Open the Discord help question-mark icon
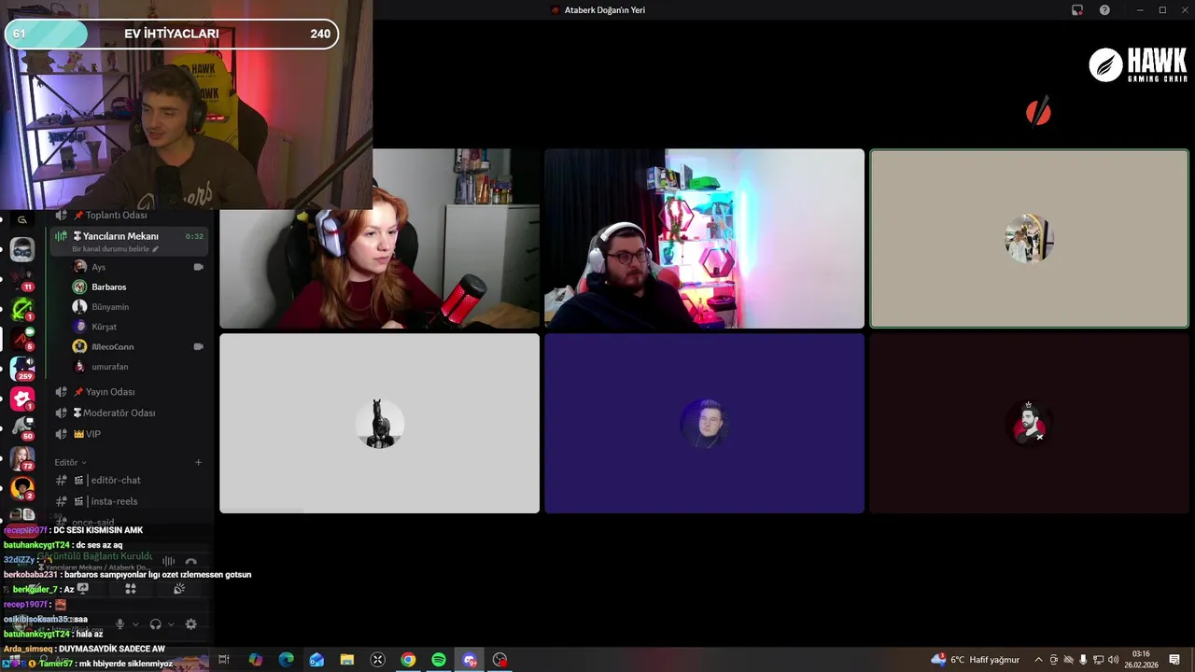This screenshot has height=672, width=1195. point(1105,10)
